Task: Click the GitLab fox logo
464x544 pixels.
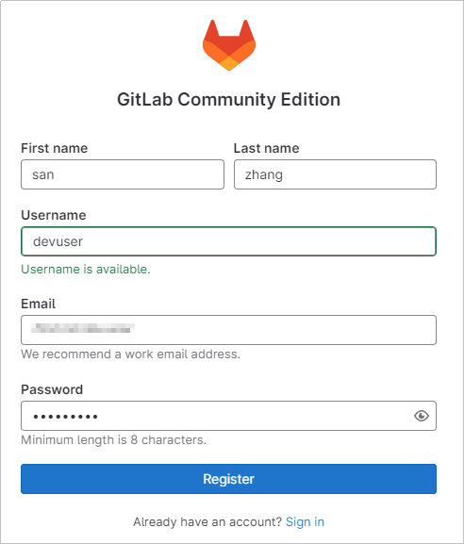Action: (229, 45)
